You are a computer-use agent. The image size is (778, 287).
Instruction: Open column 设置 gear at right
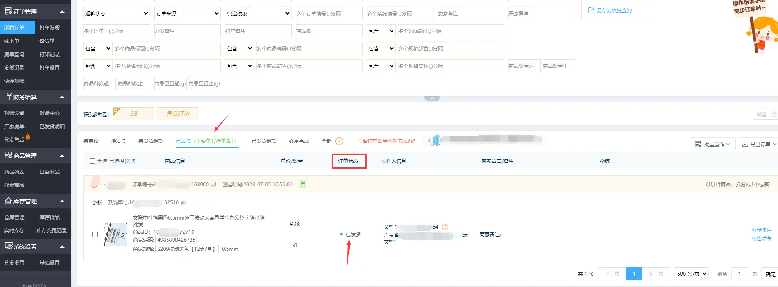[774, 114]
